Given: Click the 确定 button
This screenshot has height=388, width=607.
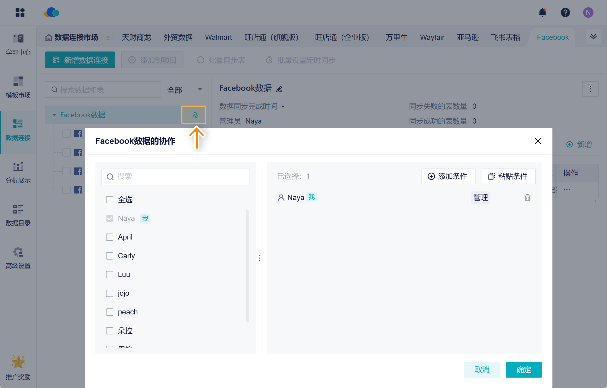Looking at the screenshot, I should tap(523, 370).
